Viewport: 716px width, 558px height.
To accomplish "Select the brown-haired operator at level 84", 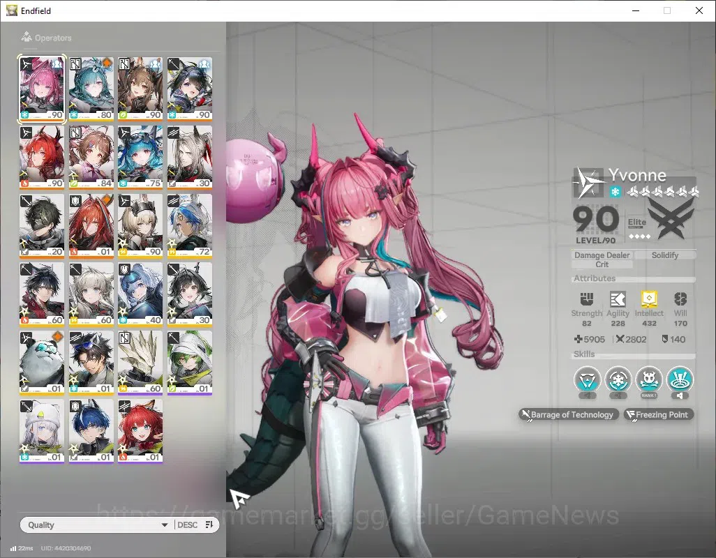I will (x=91, y=158).
